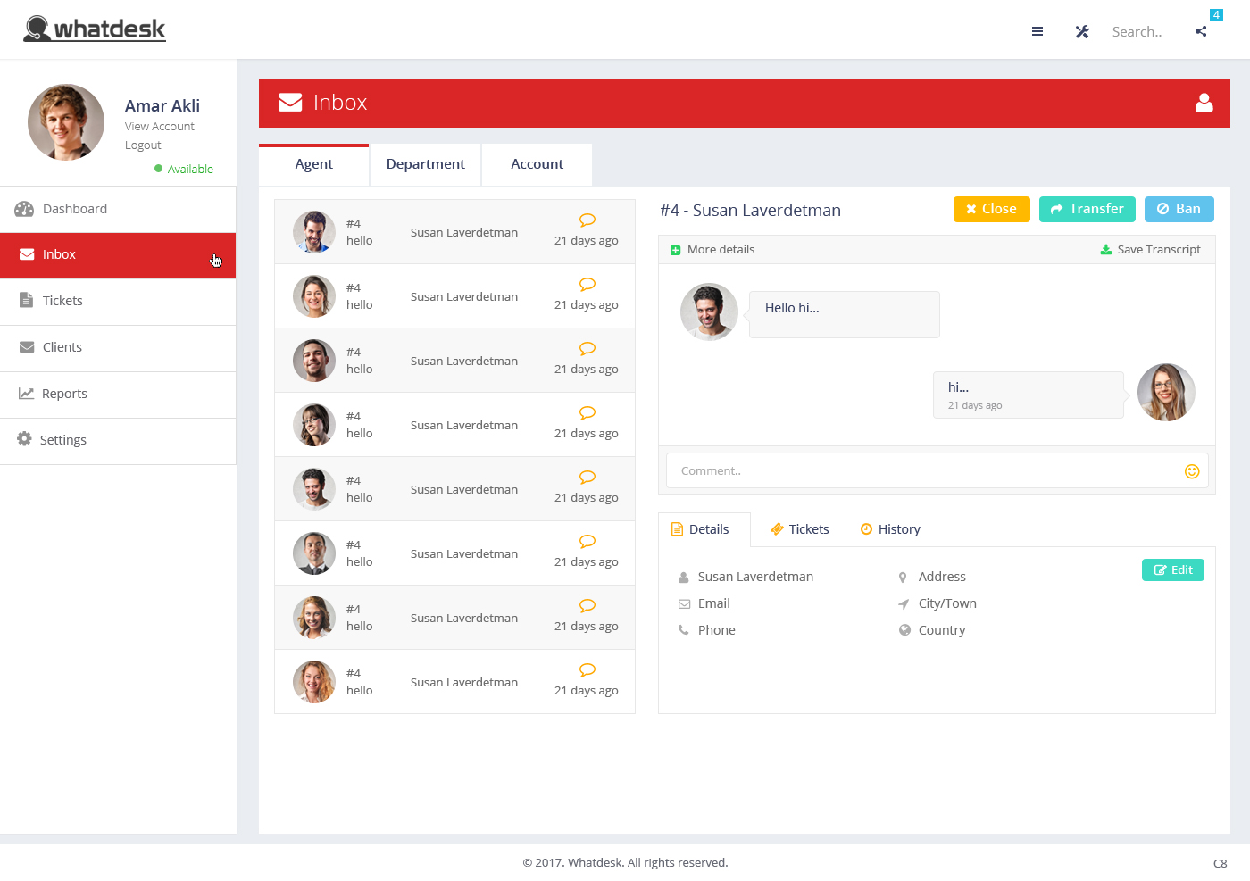Image resolution: width=1250 pixels, height=881 pixels.
Task: Click the whatdesk logo
Action: (x=95, y=29)
